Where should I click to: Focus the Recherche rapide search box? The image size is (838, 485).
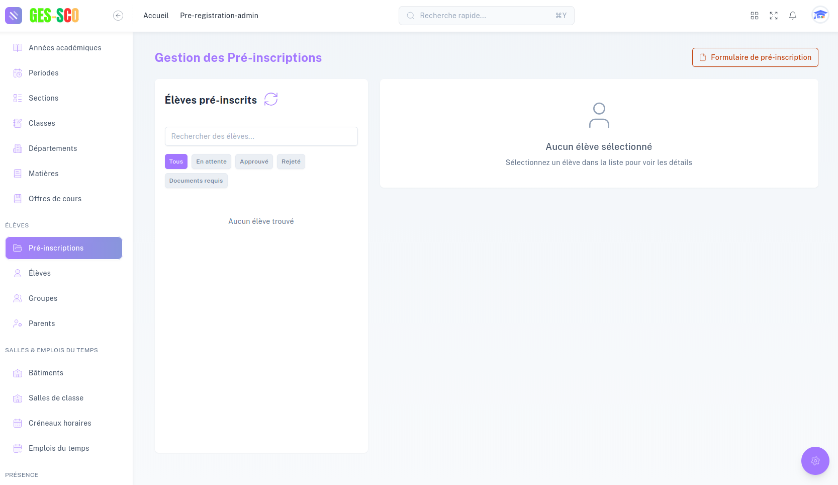(x=486, y=16)
